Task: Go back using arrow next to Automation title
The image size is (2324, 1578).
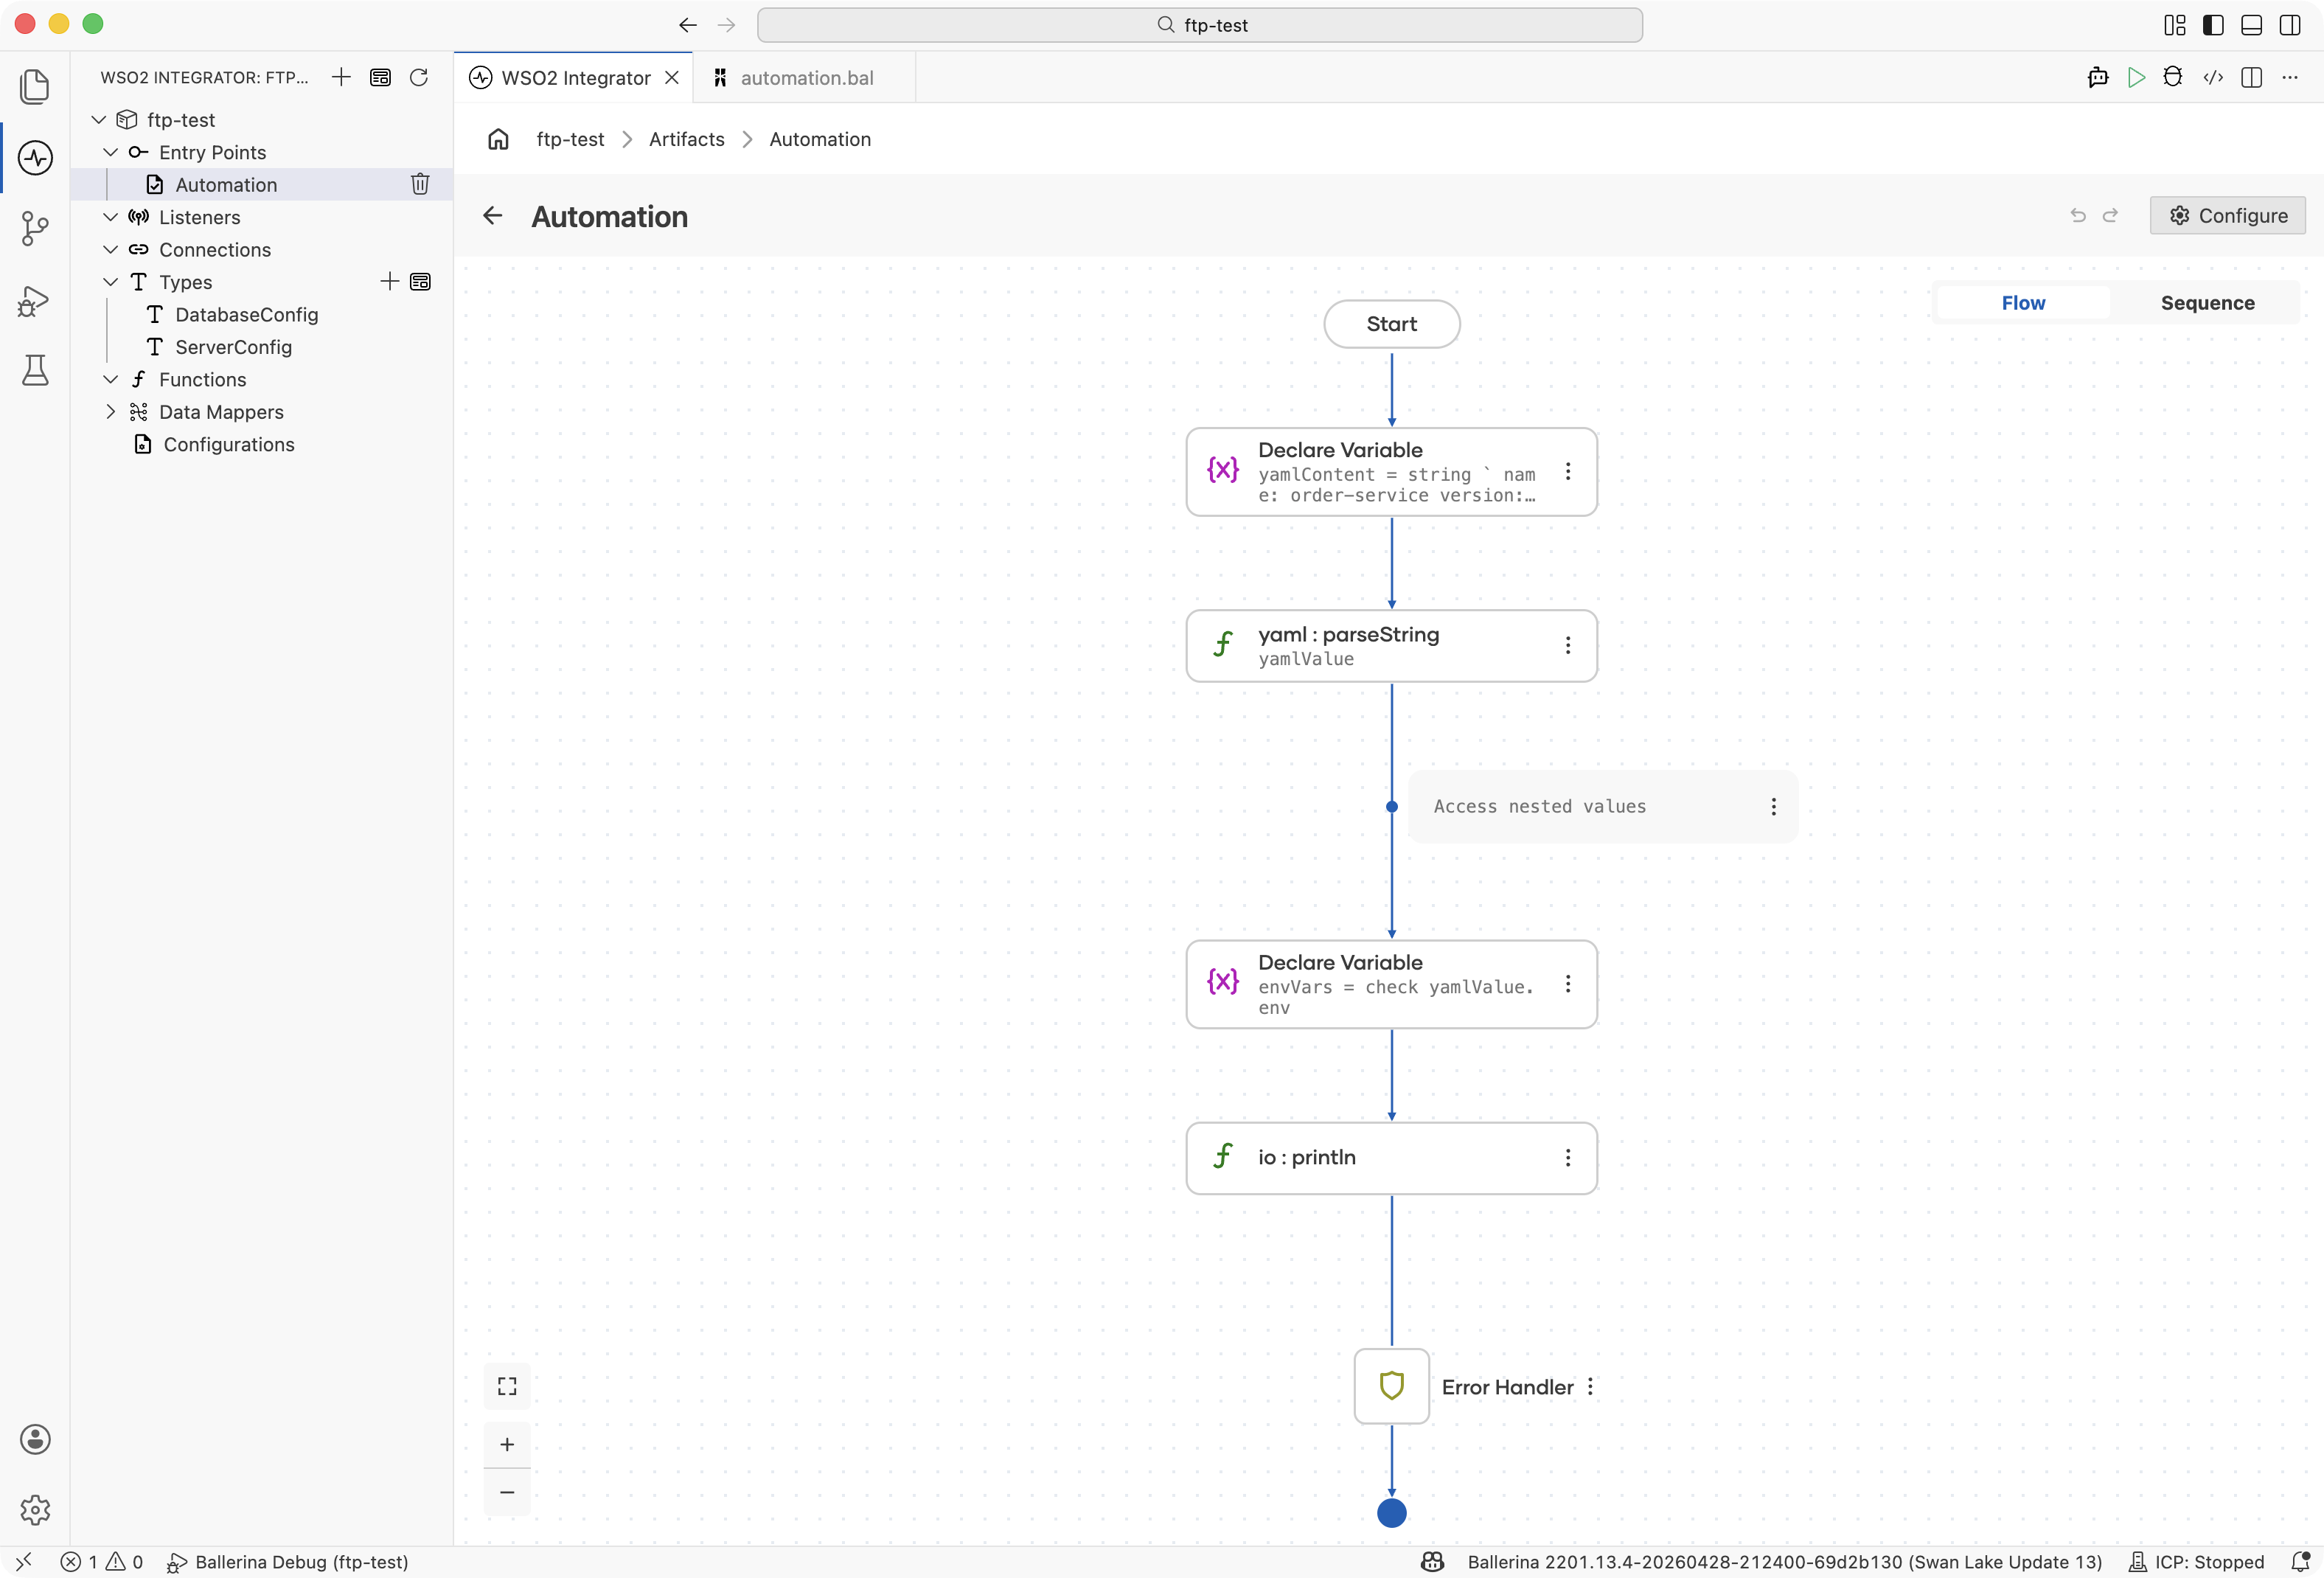Action: pos(493,215)
